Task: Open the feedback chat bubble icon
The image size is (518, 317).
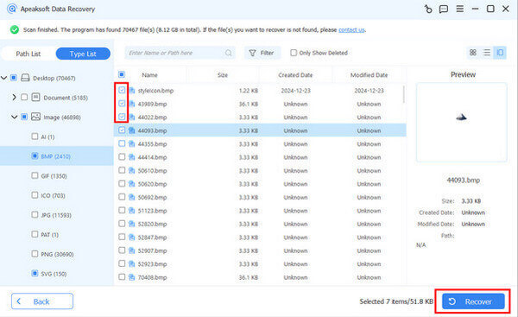Action: click(x=444, y=9)
